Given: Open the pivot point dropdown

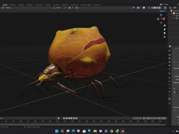Looking at the screenshot, I should click(x=66, y=8).
